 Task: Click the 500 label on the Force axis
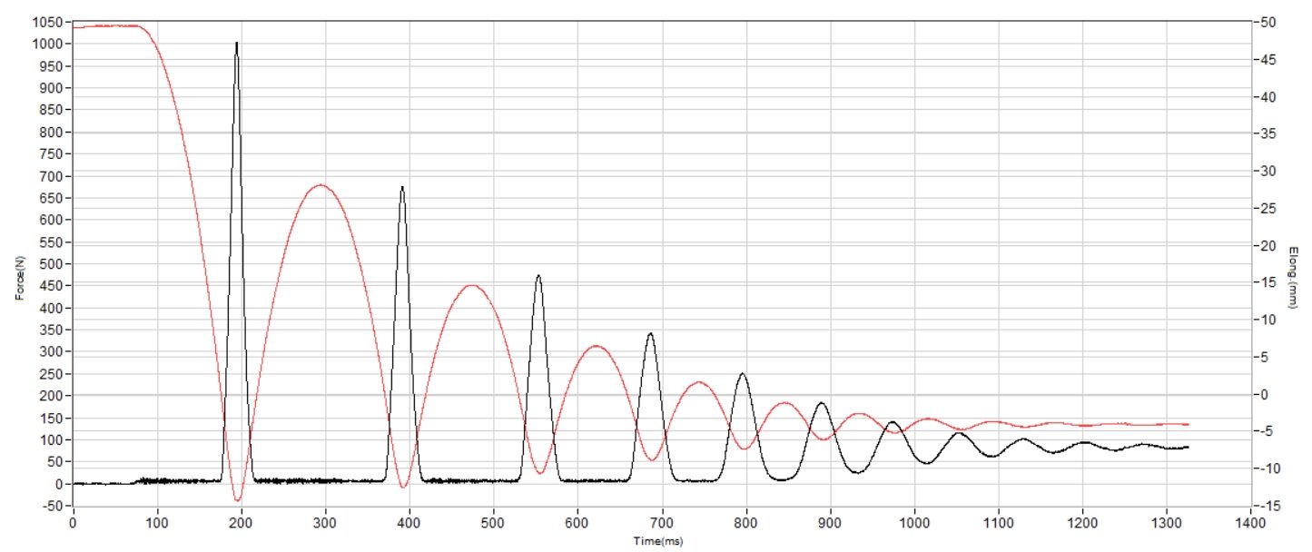coord(51,263)
